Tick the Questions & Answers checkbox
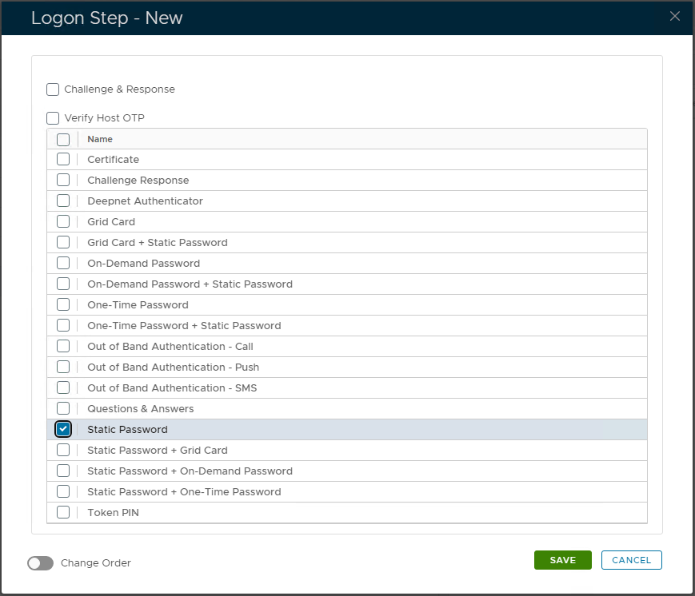Viewport: 695px width, 596px height. 63,409
